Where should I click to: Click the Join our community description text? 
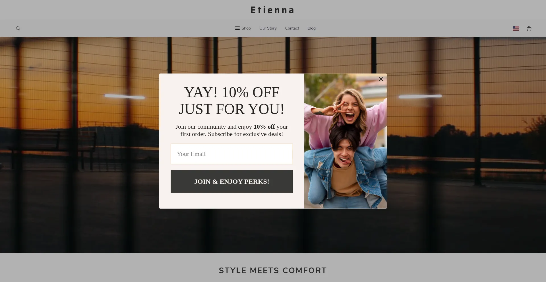pos(231,130)
